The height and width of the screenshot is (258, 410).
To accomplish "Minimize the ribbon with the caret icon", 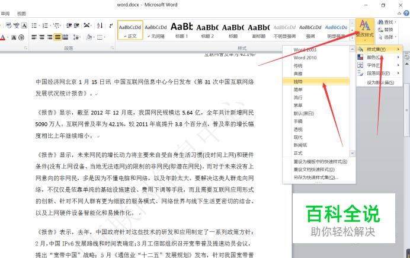I will [399, 13].
